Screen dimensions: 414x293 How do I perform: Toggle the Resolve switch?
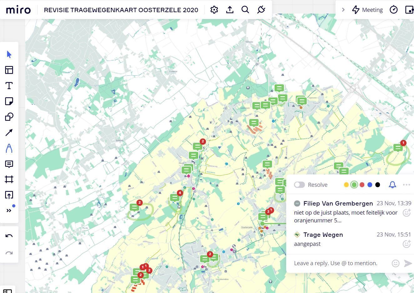coord(299,185)
